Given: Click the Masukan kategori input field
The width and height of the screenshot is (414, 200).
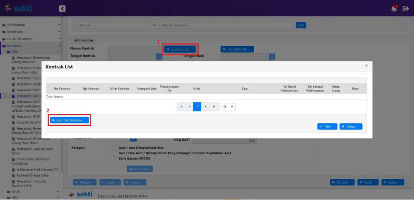Looking at the screenshot, I should click(227, 25).
